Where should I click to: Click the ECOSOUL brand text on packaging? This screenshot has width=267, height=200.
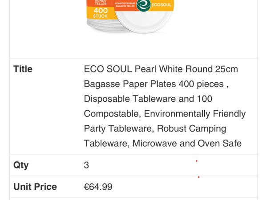click(161, 5)
